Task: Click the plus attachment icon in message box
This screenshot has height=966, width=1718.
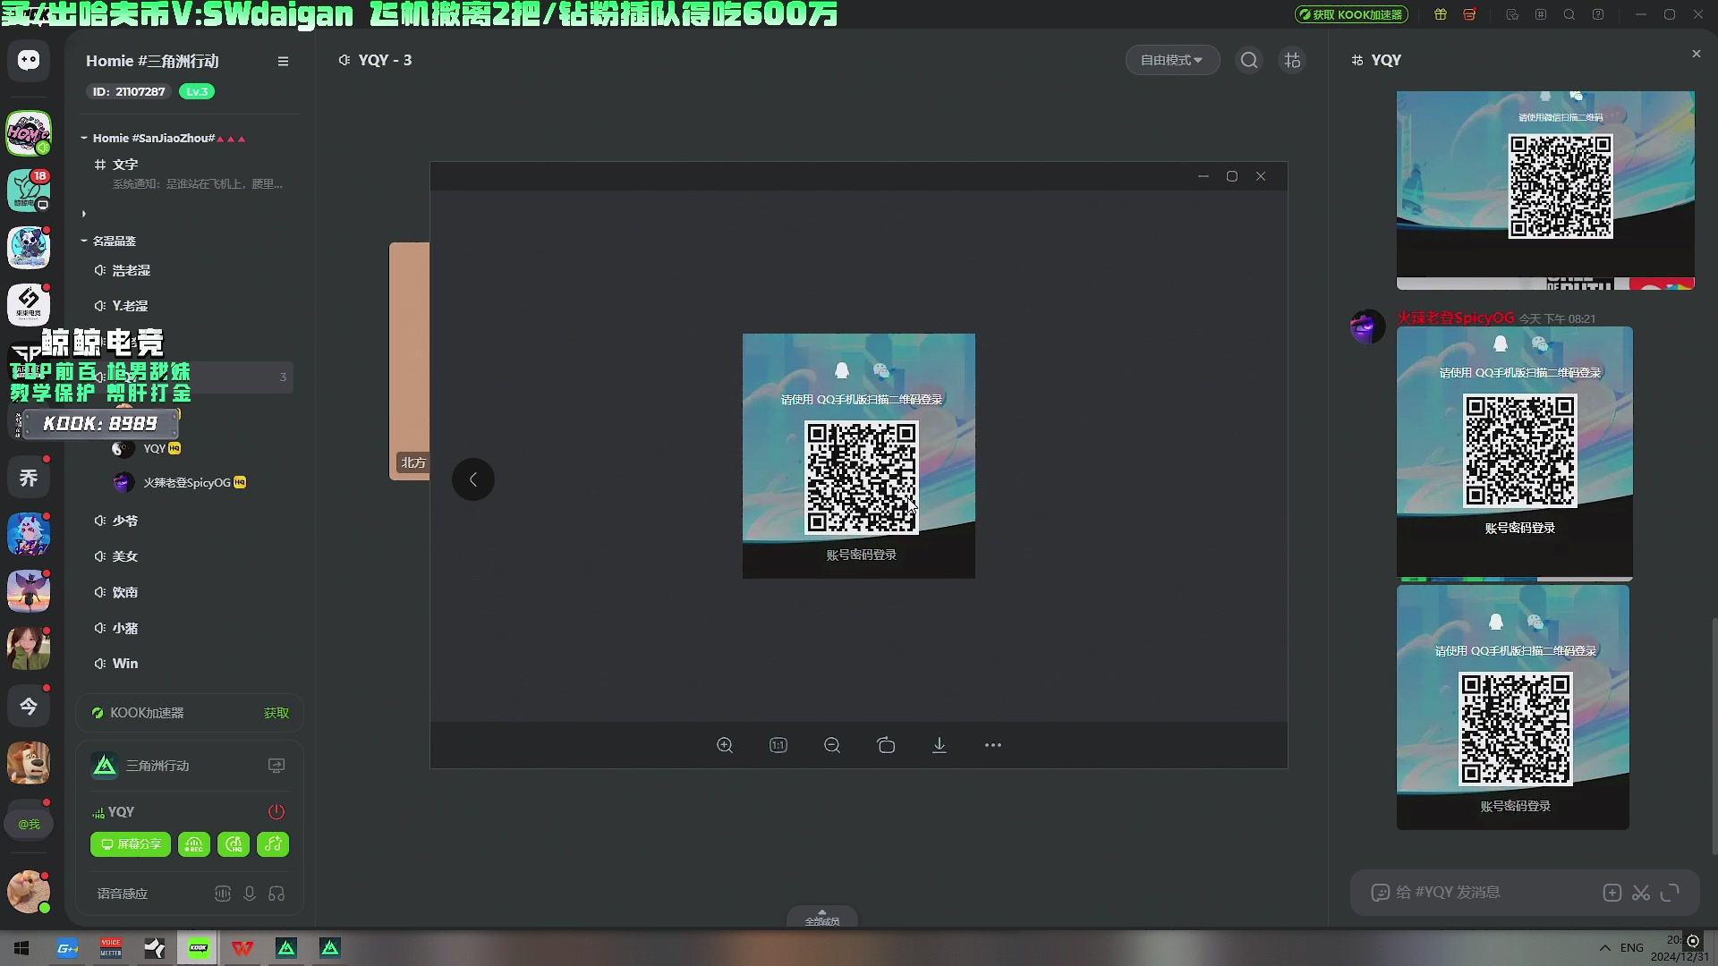Action: (x=1612, y=892)
